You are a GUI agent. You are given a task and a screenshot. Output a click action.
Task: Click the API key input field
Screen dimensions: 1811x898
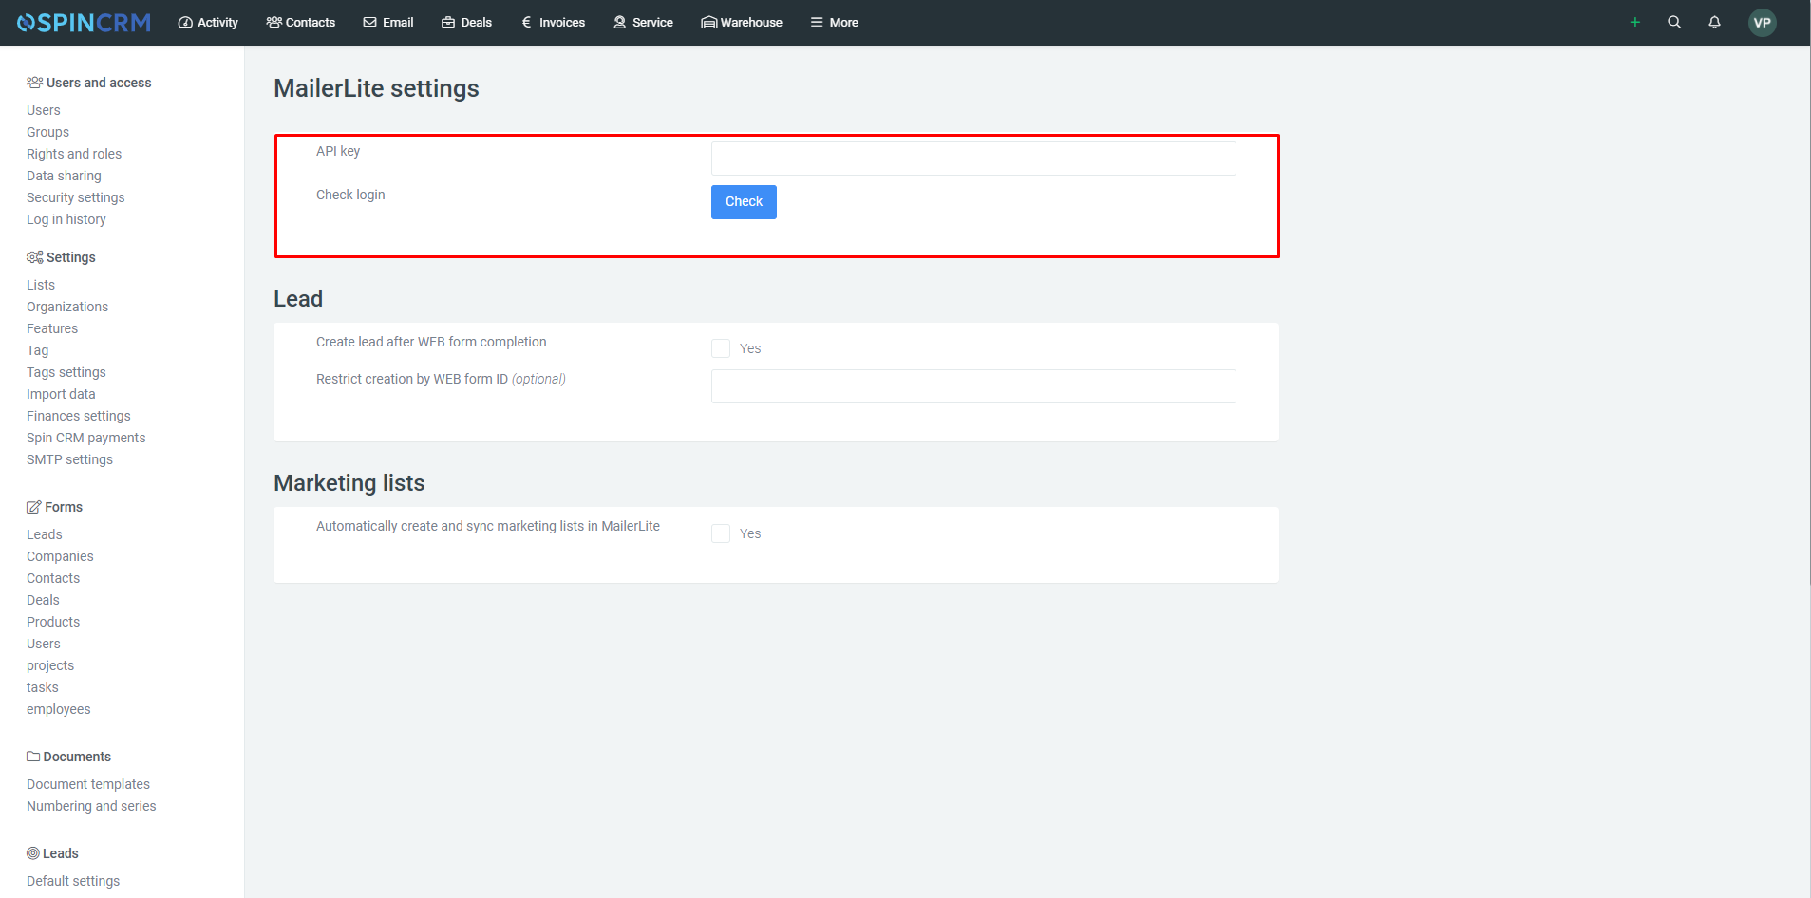point(973,159)
